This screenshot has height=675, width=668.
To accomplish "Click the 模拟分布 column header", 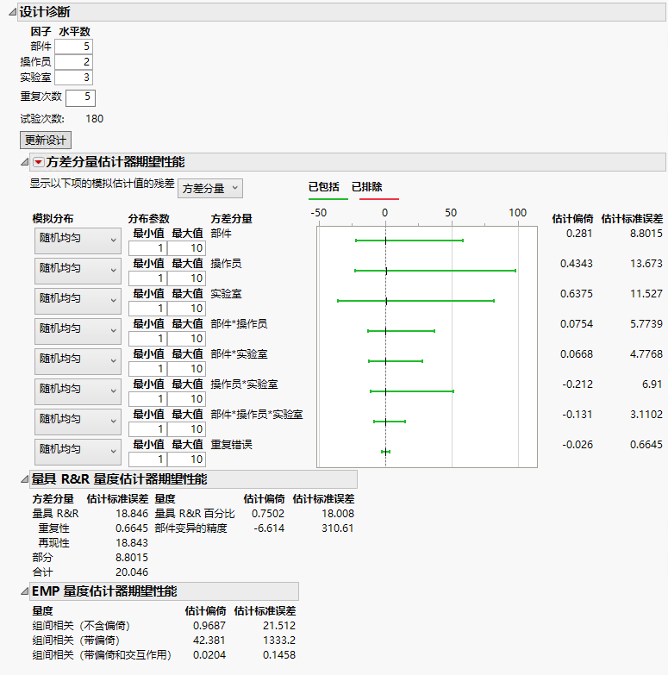I will tap(53, 219).
